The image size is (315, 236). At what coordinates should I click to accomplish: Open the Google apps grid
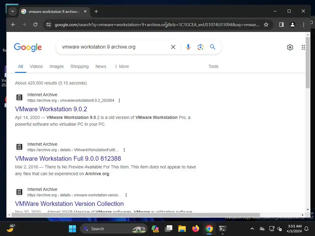[x=303, y=47]
